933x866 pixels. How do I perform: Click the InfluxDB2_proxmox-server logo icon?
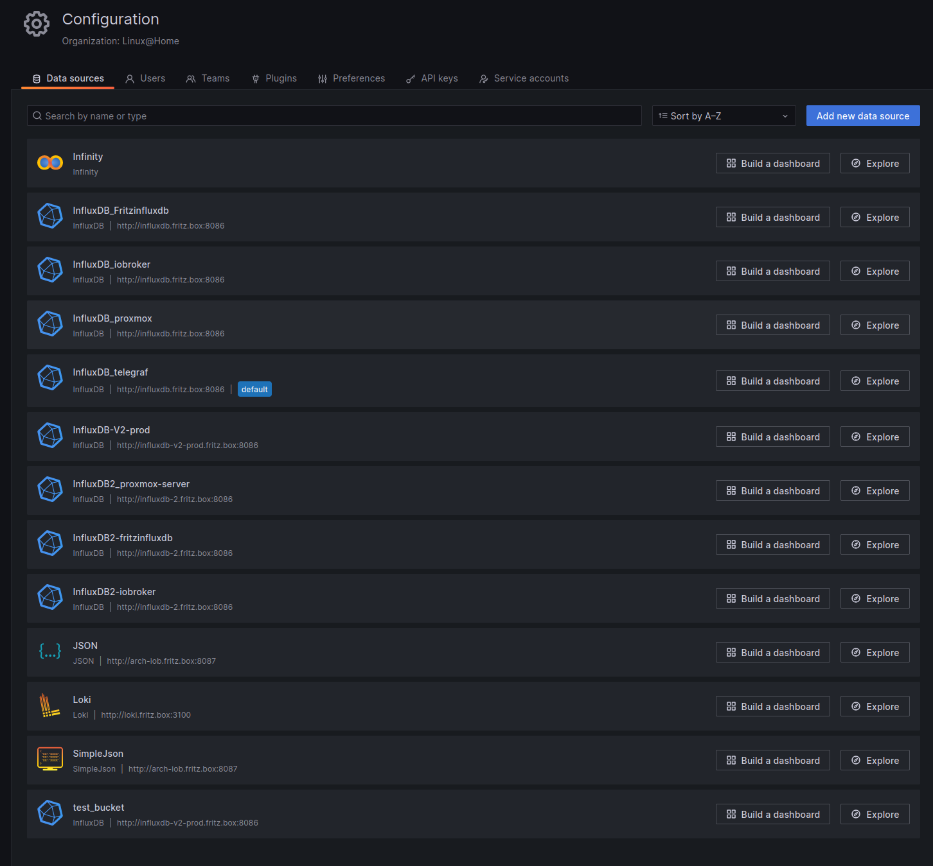[50, 490]
